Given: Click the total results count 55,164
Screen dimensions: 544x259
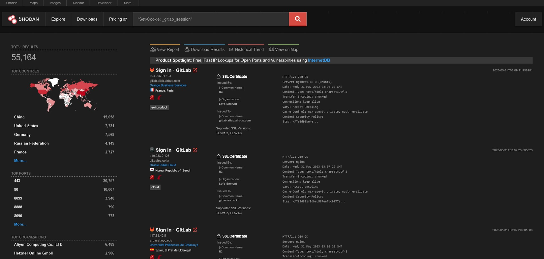Looking at the screenshot, I should click(x=24, y=57).
